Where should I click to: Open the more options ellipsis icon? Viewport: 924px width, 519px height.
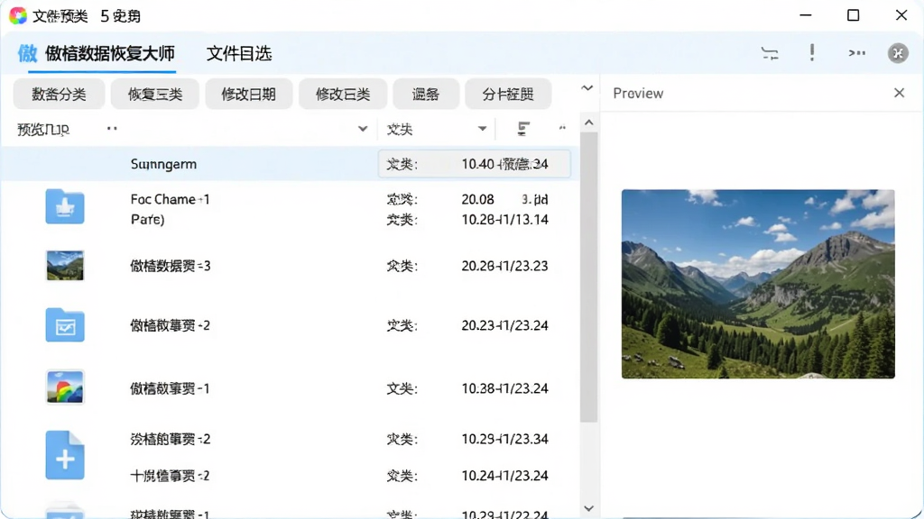[857, 53]
